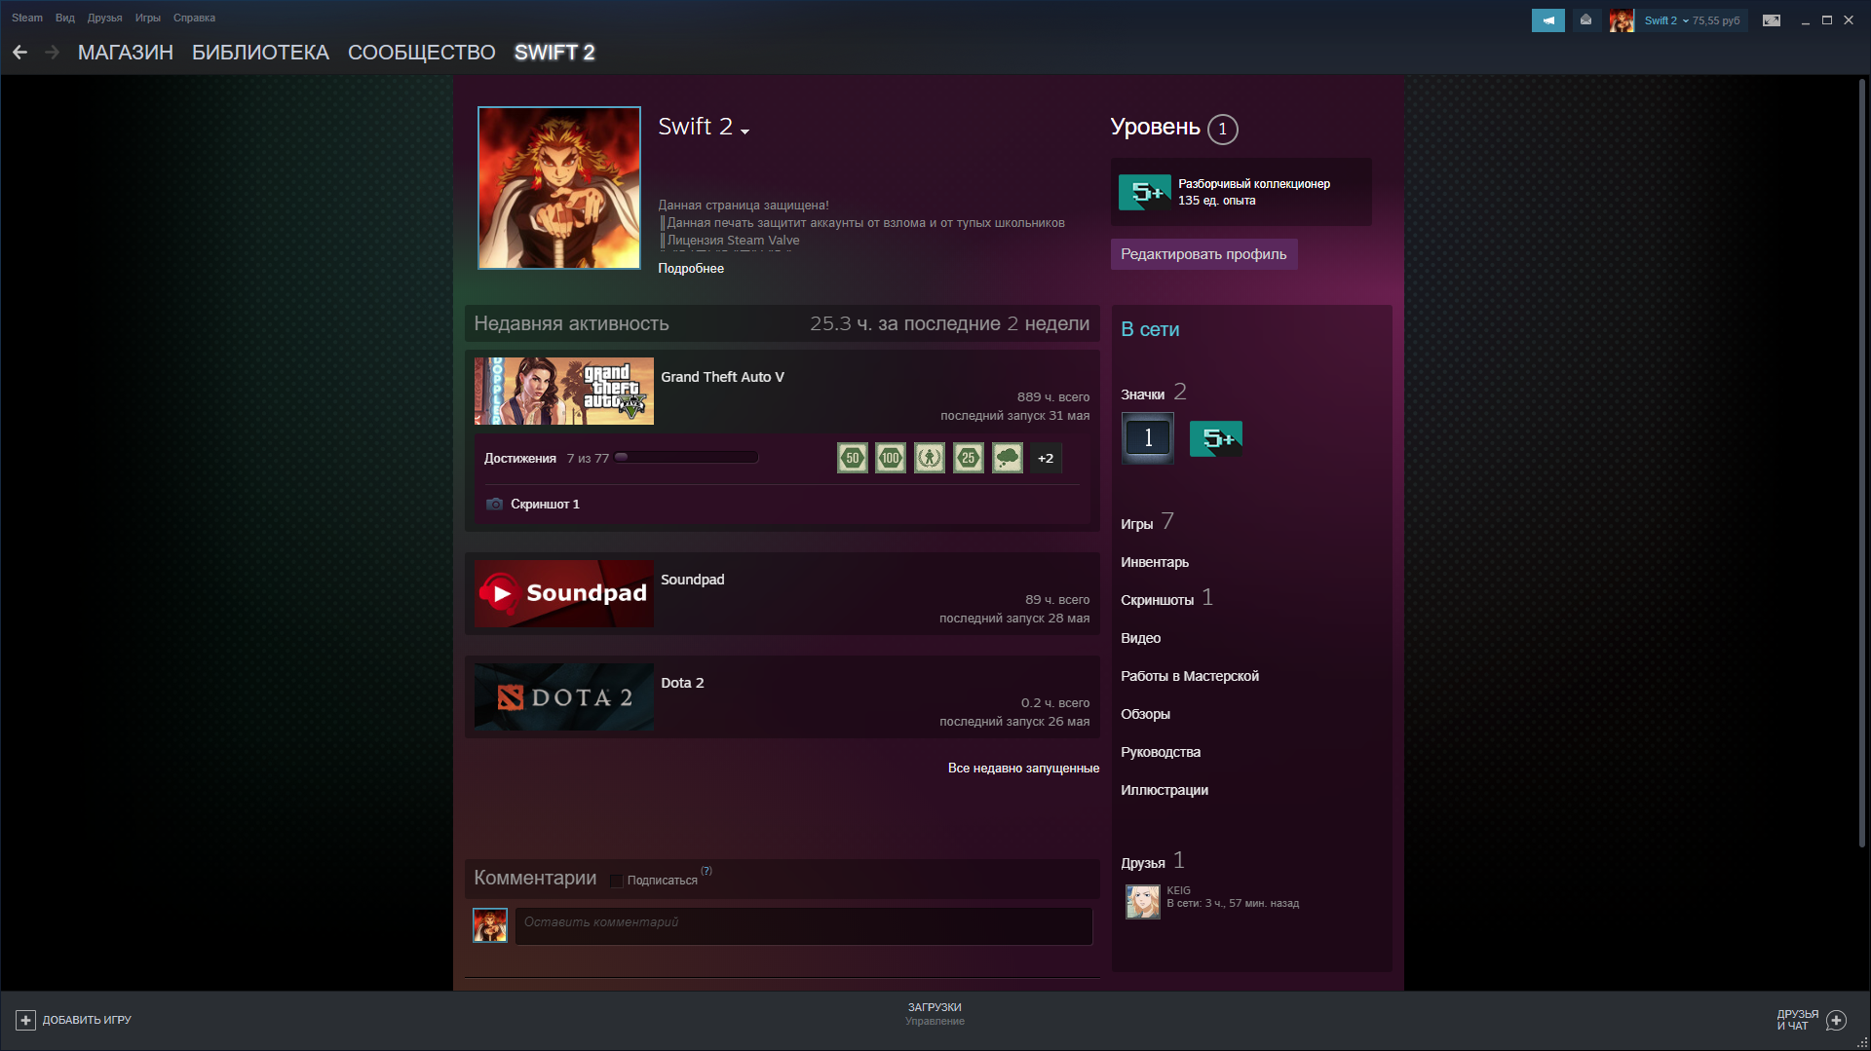Open the Друзья 1 link
Viewport: 1871px width, 1051px height.
(x=1152, y=862)
